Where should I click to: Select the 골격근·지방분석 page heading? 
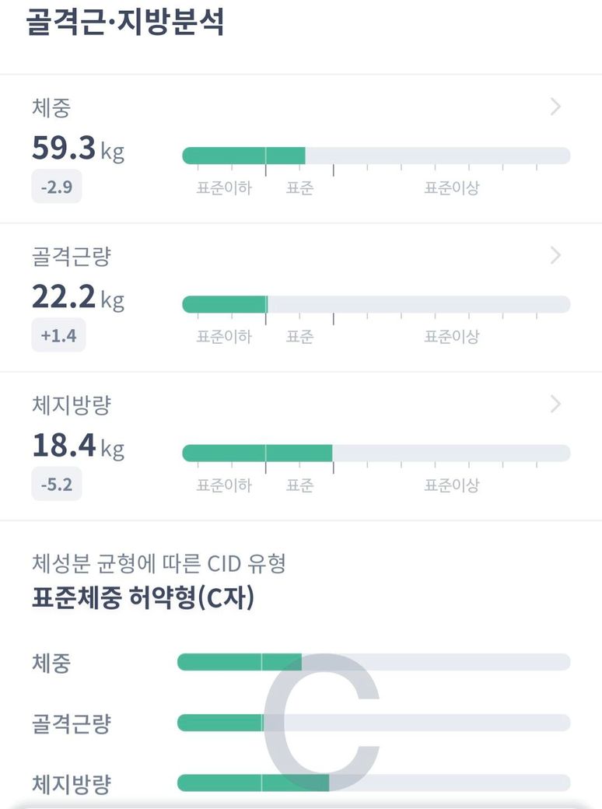(x=126, y=22)
